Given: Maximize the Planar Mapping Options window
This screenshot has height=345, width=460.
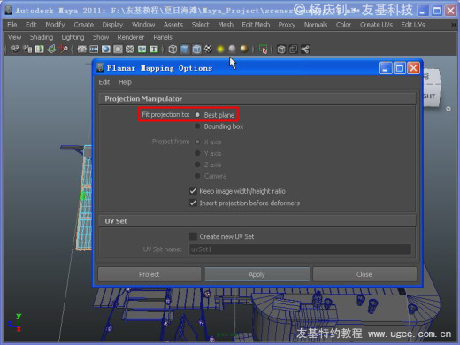Looking at the screenshot, I should (x=400, y=68).
